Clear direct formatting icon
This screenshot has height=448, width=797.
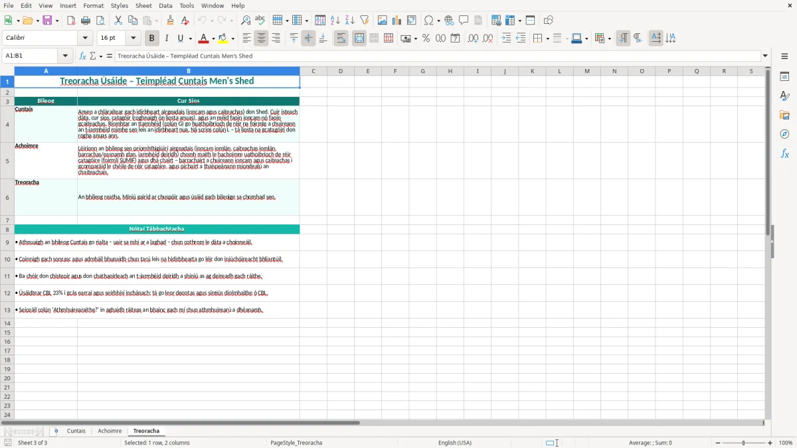[x=185, y=21]
